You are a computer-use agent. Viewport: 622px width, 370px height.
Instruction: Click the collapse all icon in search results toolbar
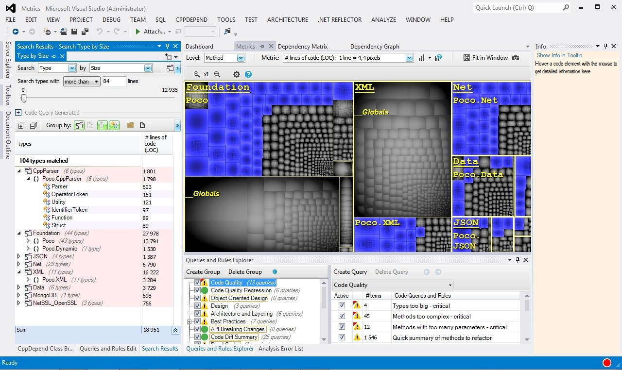[33, 125]
